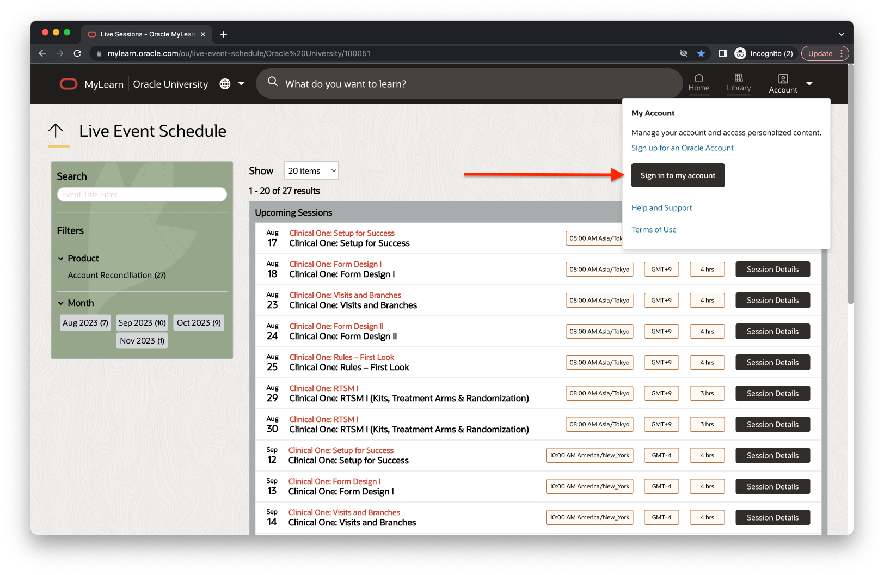Screen dimensions: 884x575
Task: Expand the Account dropdown arrow
Action: pos(809,84)
